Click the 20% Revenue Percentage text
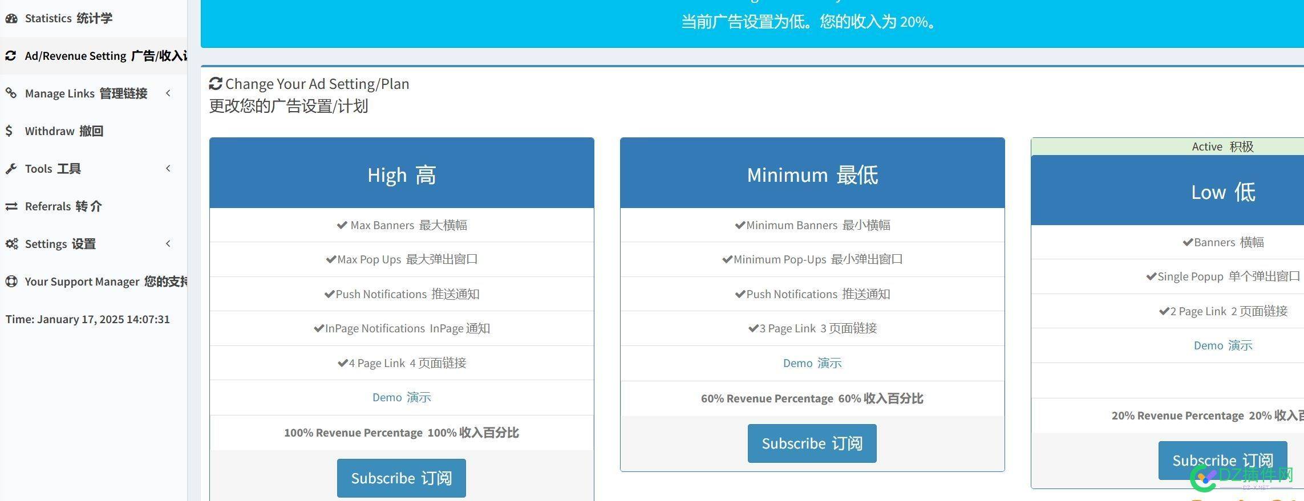This screenshot has width=1304, height=501. (x=1208, y=416)
